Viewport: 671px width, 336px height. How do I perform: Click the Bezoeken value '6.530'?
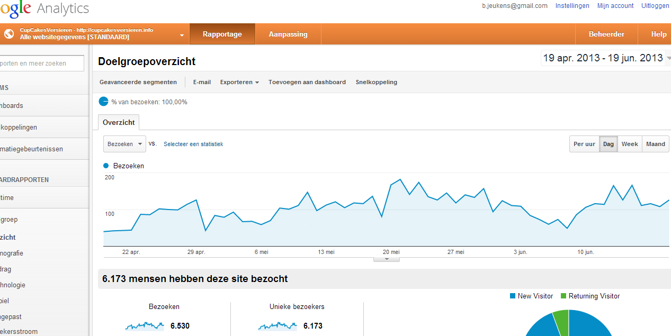click(180, 326)
